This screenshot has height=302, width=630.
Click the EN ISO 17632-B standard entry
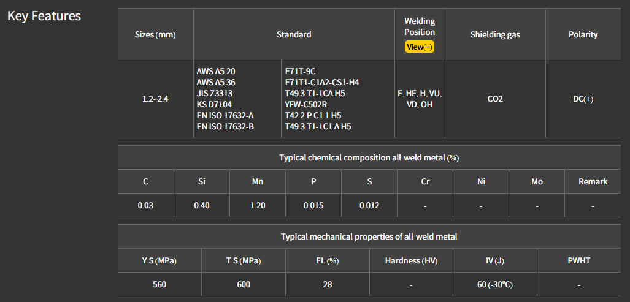click(x=225, y=126)
